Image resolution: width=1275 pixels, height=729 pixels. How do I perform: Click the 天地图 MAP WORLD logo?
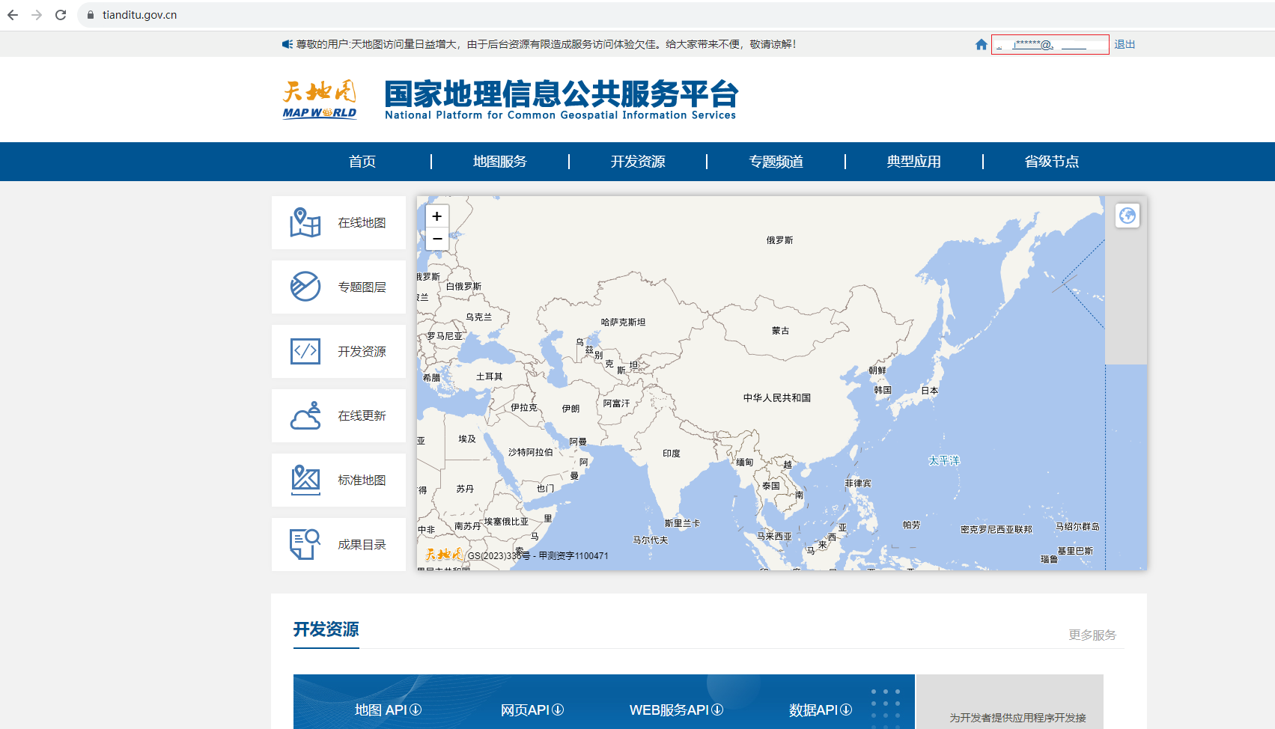(x=320, y=100)
